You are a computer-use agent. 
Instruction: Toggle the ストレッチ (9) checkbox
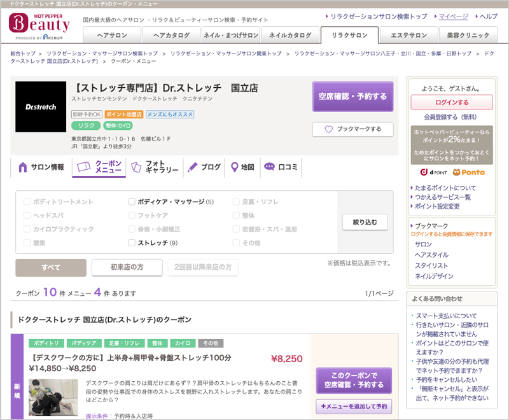[x=132, y=242]
